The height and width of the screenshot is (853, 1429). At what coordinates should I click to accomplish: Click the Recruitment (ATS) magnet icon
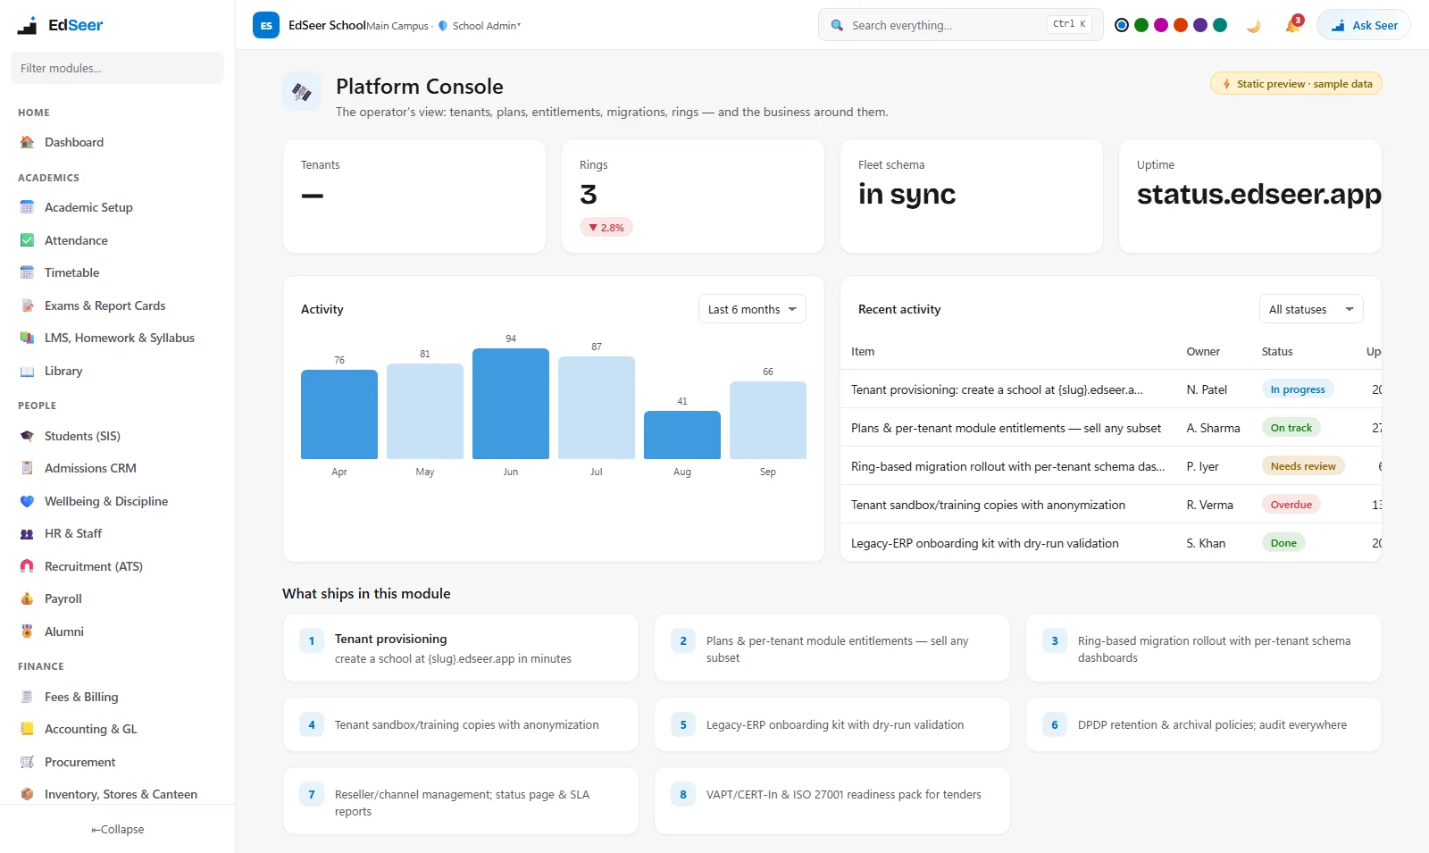coord(27,566)
